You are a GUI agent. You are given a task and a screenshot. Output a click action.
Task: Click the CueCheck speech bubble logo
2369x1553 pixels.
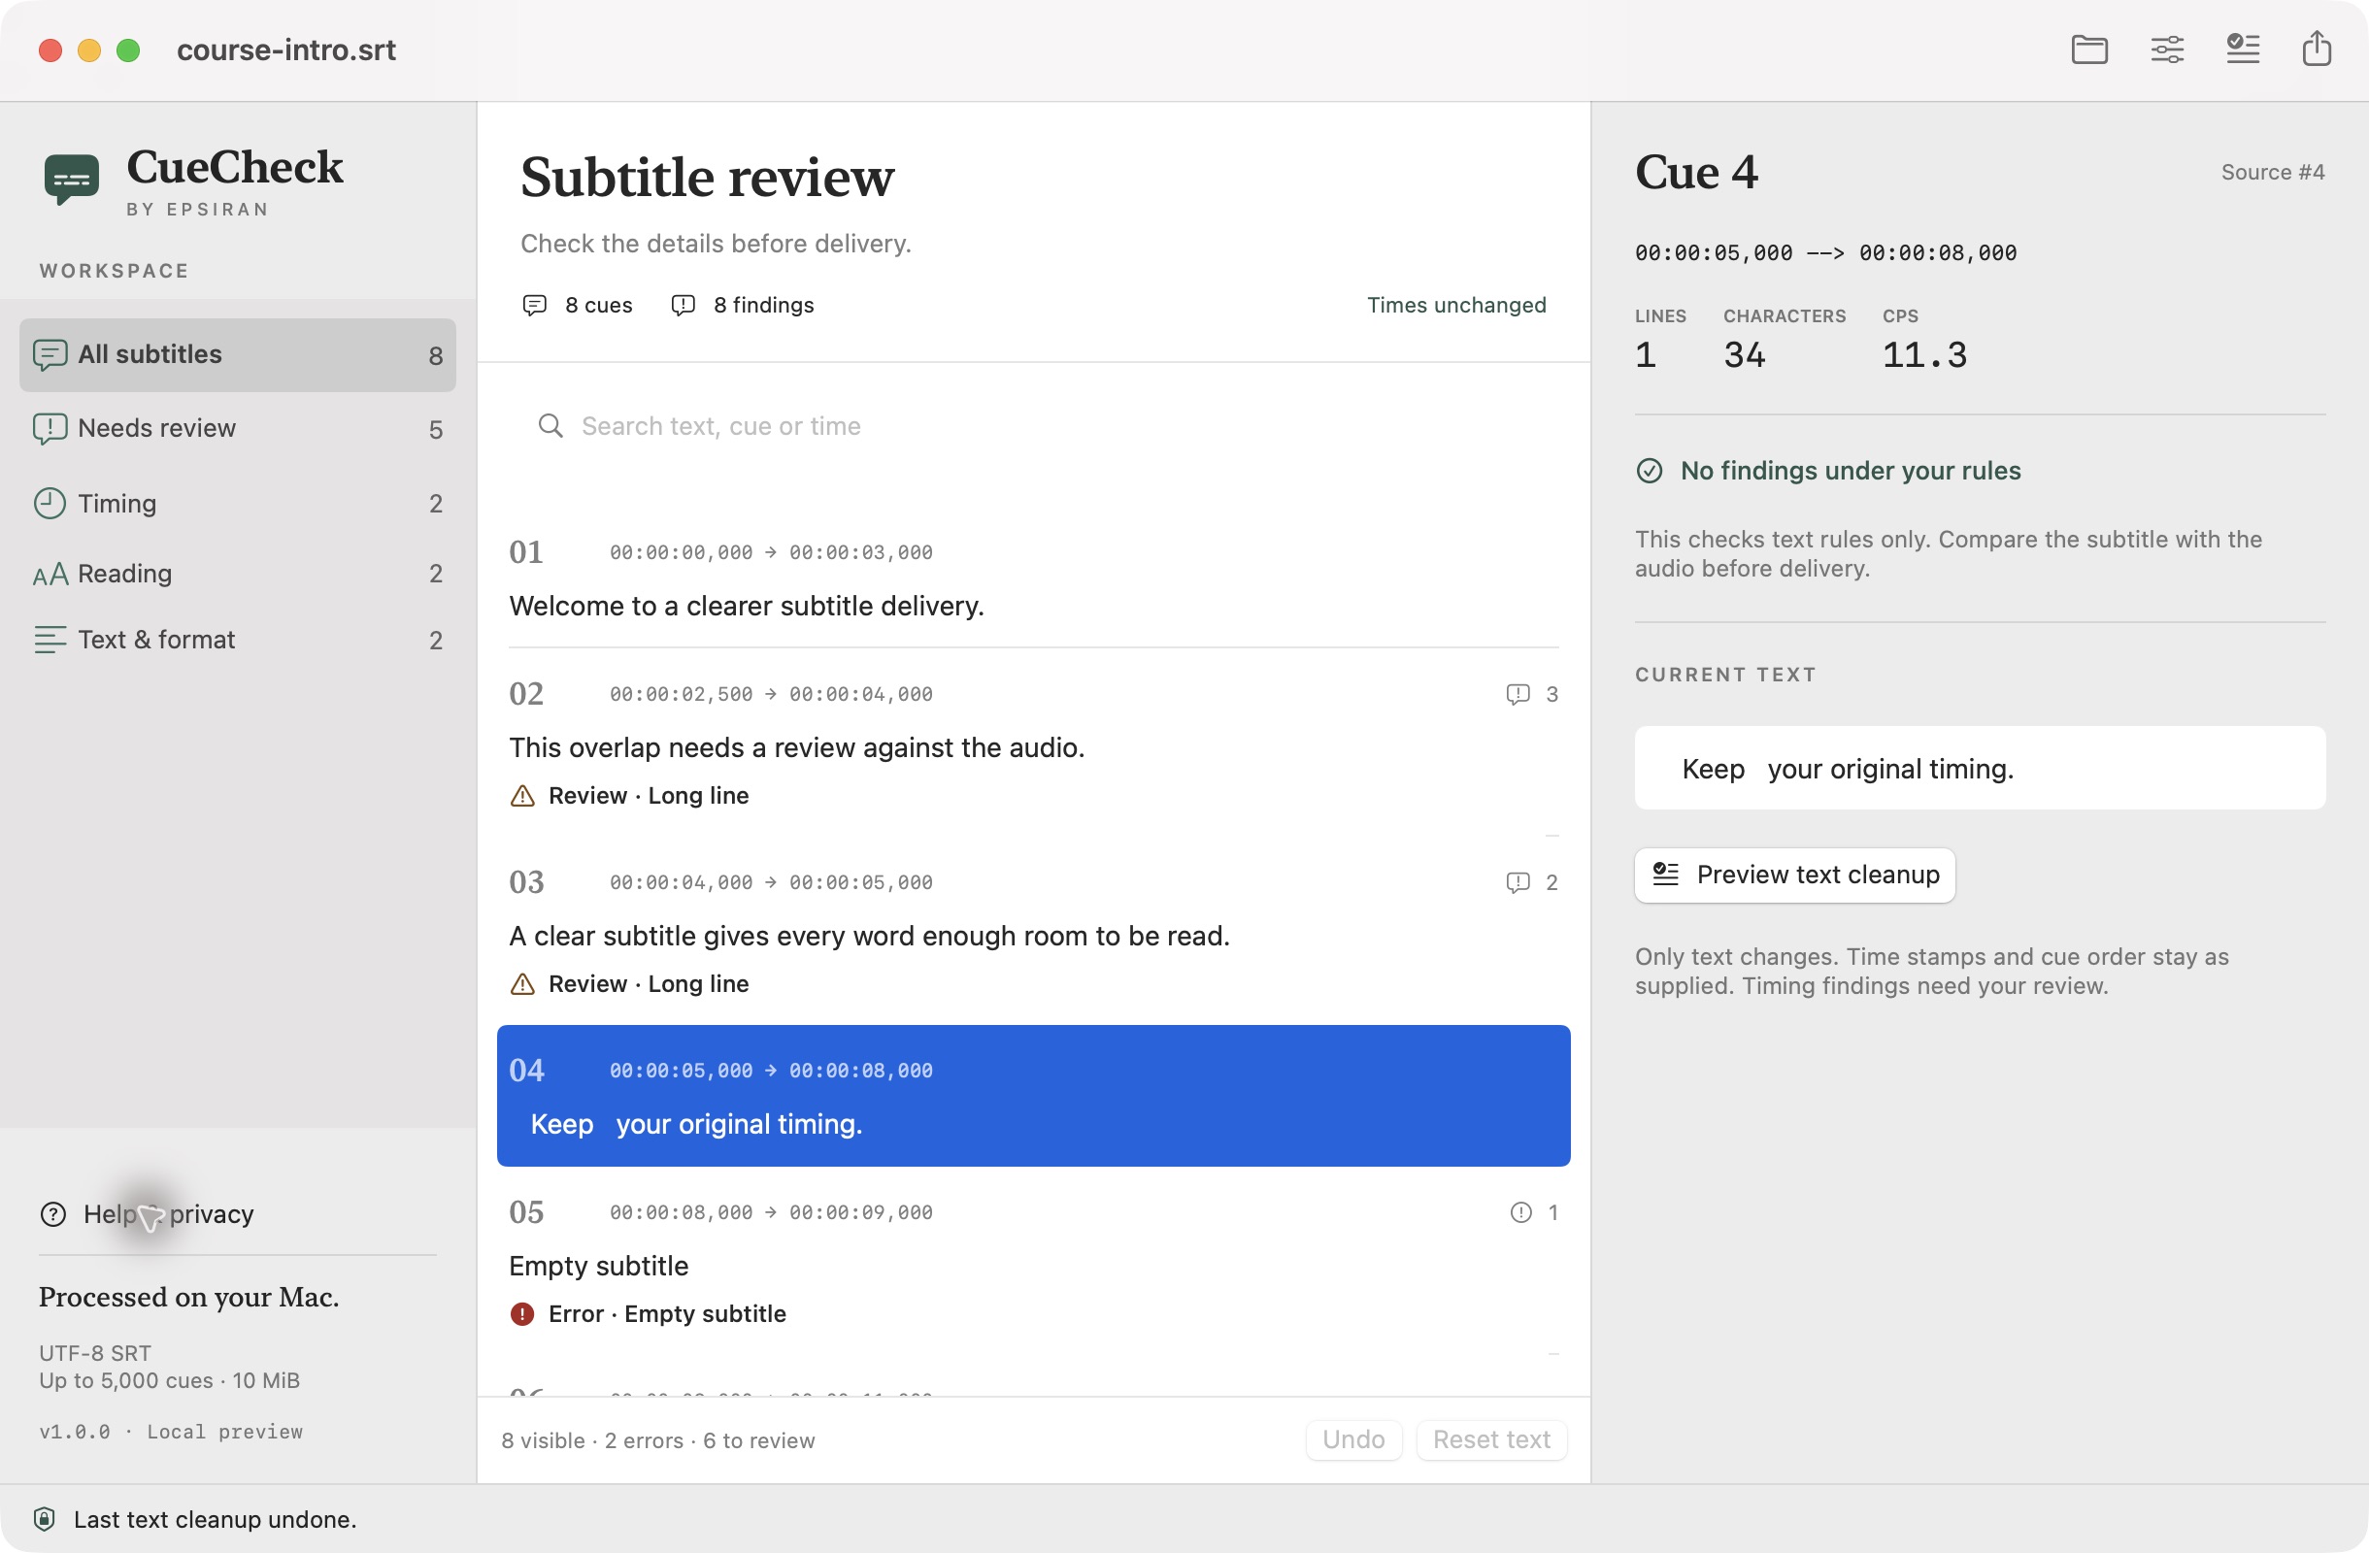72,179
